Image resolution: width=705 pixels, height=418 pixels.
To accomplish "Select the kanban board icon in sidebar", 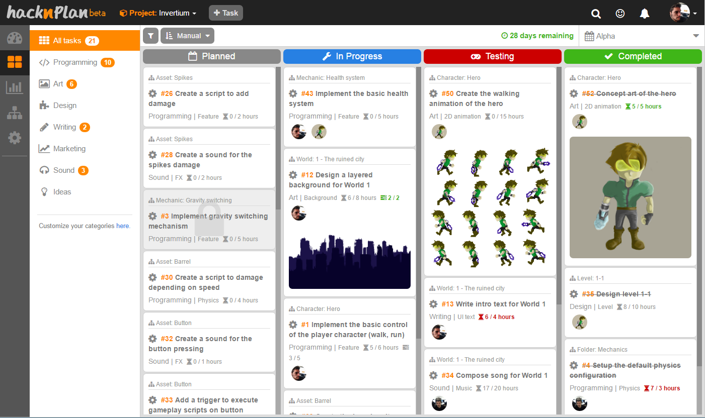I will (15, 62).
